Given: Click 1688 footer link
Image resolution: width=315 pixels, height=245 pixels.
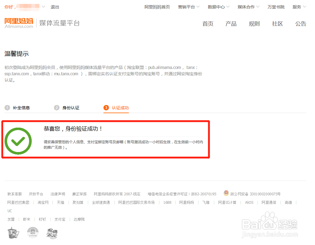Looking at the screenshot, I should [x=167, y=202].
